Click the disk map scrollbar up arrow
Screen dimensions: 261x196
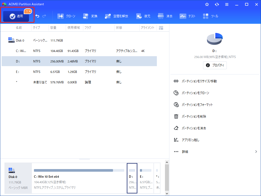[x=167, y=162]
